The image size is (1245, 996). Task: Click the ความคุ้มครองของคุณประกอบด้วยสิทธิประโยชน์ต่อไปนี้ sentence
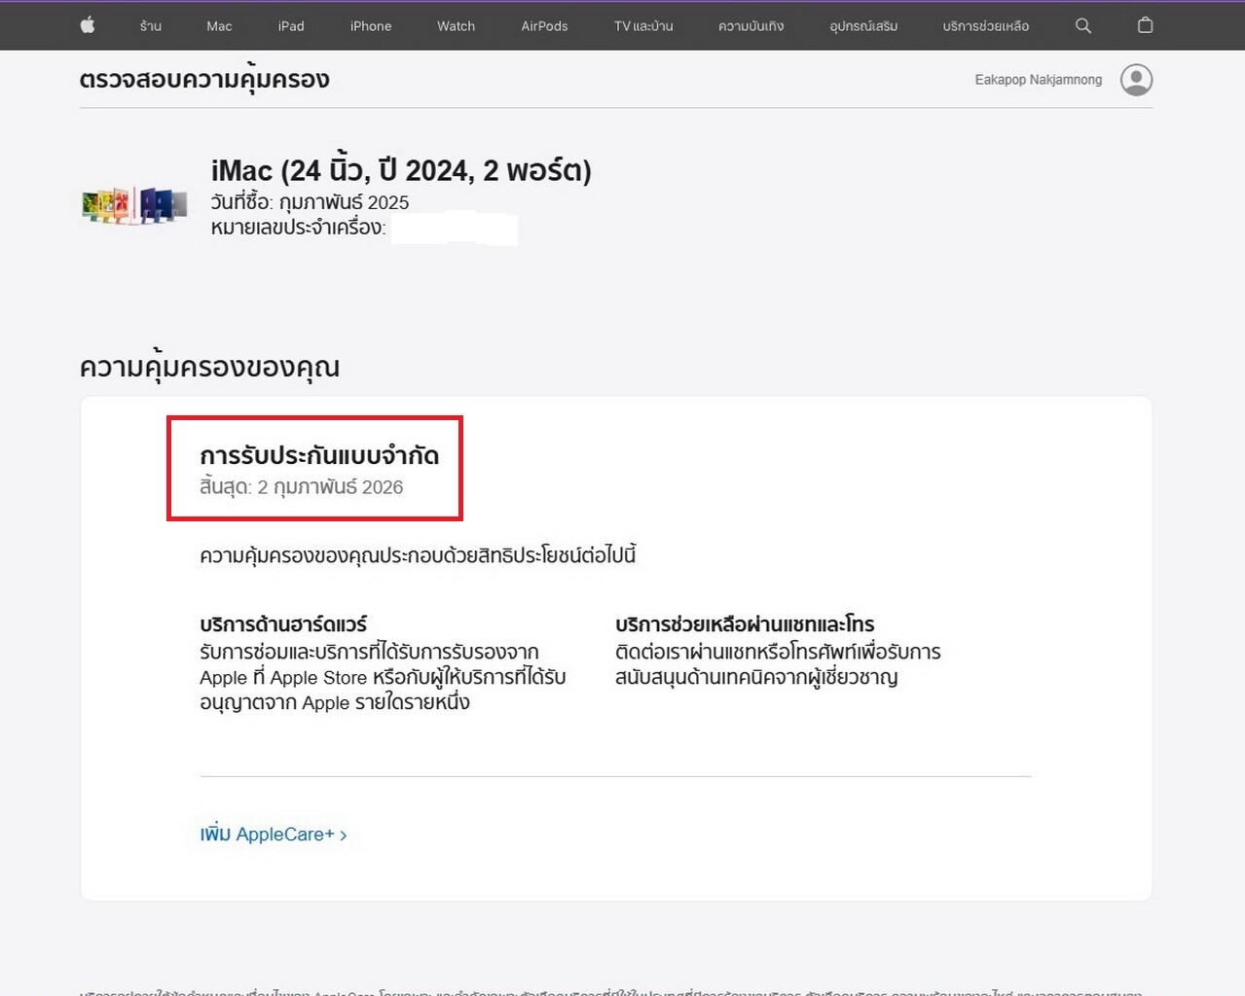418,555
